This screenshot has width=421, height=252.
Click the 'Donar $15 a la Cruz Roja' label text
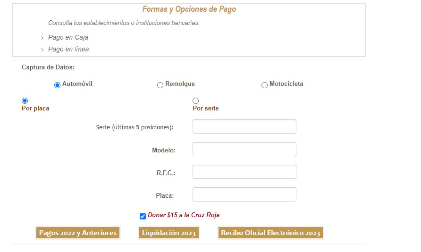pos(184,215)
